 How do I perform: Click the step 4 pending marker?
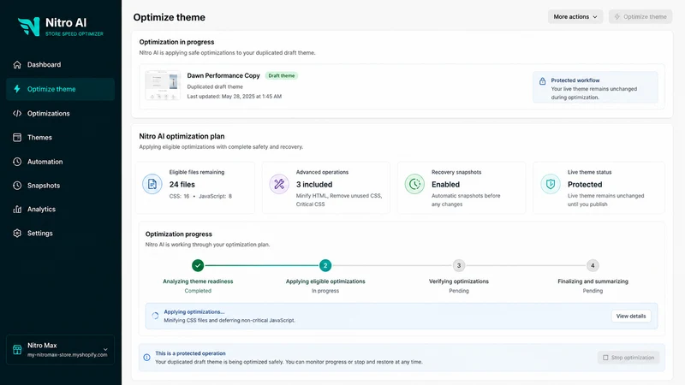point(593,265)
